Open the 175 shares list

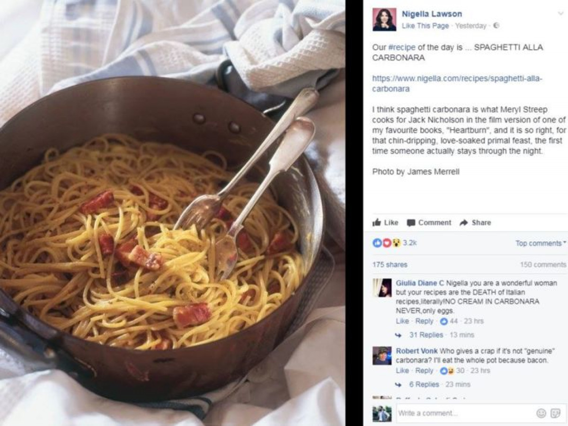[x=390, y=265]
